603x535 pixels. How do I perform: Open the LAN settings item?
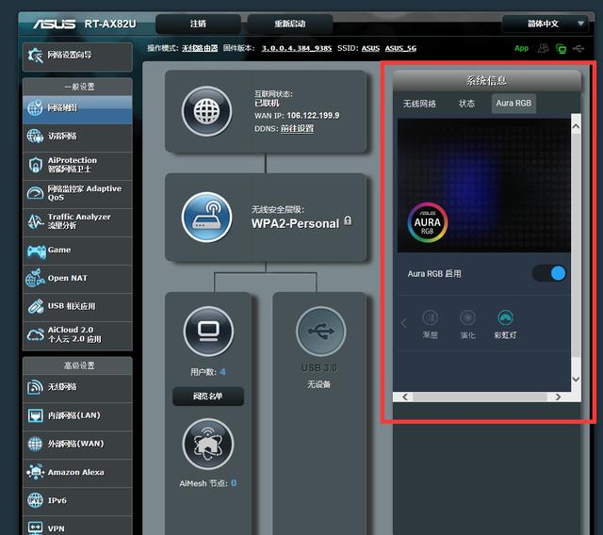[x=77, y=416]
